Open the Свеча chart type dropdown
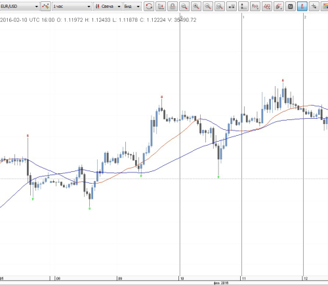The height and width of the screenshot is (286, 328). point(108,7)
